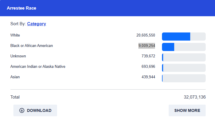The width and height of the screenshot is (215, 120).
Task: Click the Asian category bar
Action: pyautogui.click(x=184, y=78)
